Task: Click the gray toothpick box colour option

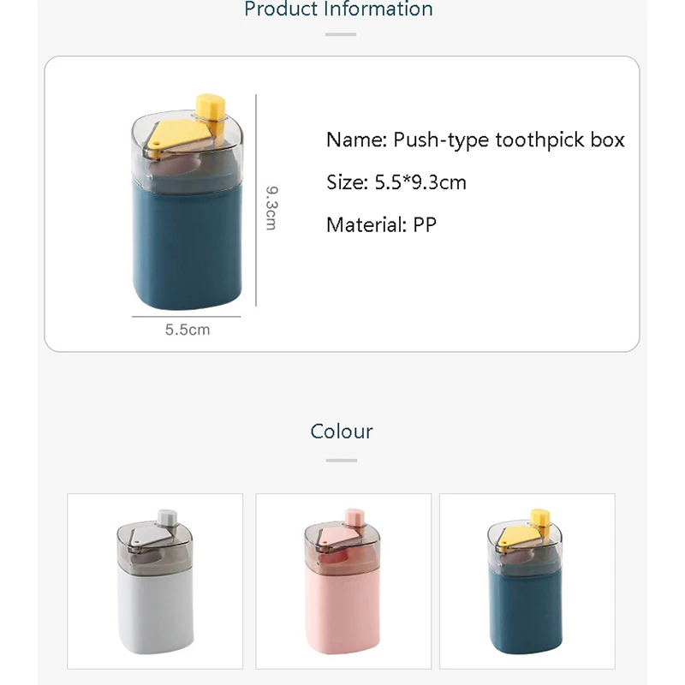Action: [155, 581]
